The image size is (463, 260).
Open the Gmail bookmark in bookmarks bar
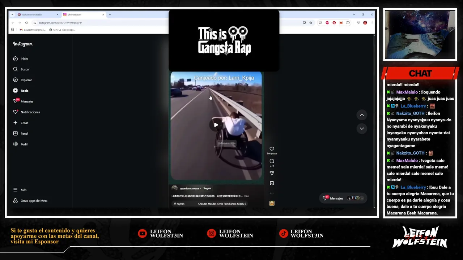tap(33, 30)
